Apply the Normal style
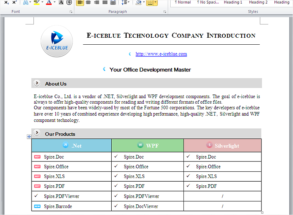 tap(183, 3)
